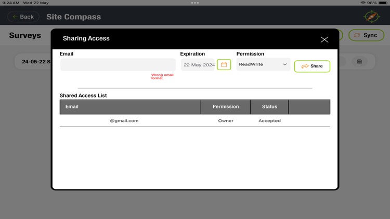Image resolution: width=390 pixels, height=219 pixels.
Task: Open the expiration calendar picker
Action: pos(224,64)
